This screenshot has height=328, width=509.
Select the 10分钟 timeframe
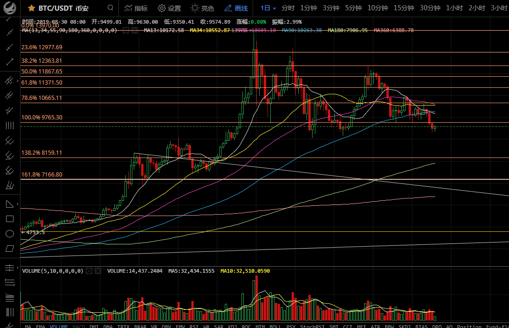378,8
